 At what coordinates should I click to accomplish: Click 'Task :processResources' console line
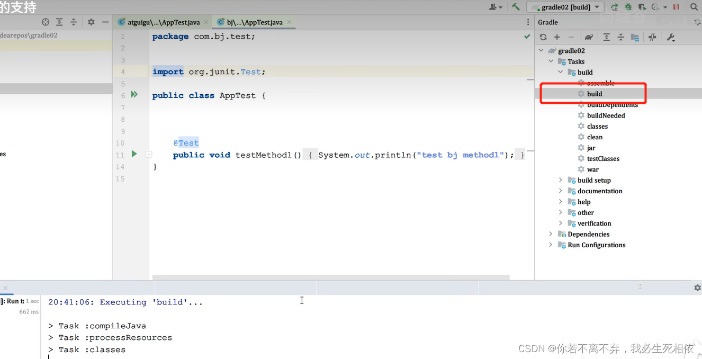click(x=110, y=337)
